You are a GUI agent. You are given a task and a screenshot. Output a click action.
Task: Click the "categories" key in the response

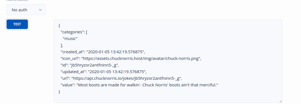click(x=72, y=32)
